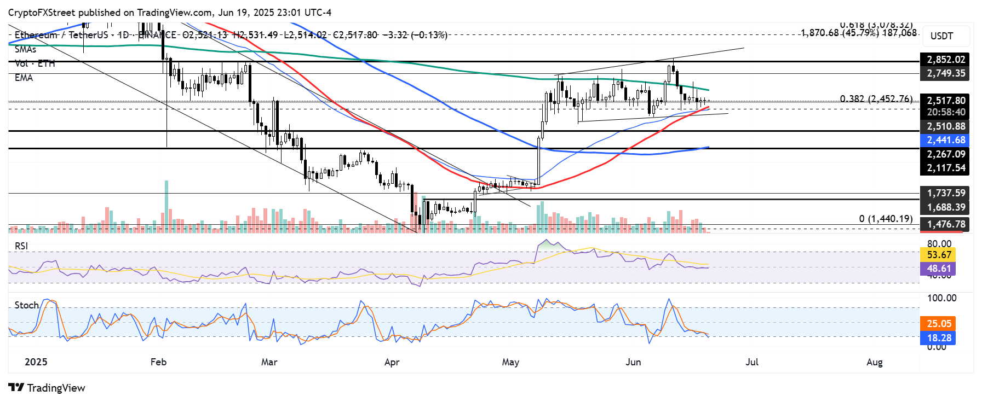The width and height of the screenshot is (982, 402).
Task: Click the orange Stoch value 25.05 label
Action: coord(939,324)
